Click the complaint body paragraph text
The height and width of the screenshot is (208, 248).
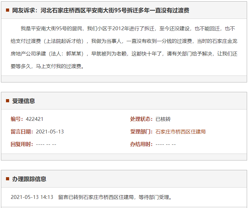coord(124,48)
